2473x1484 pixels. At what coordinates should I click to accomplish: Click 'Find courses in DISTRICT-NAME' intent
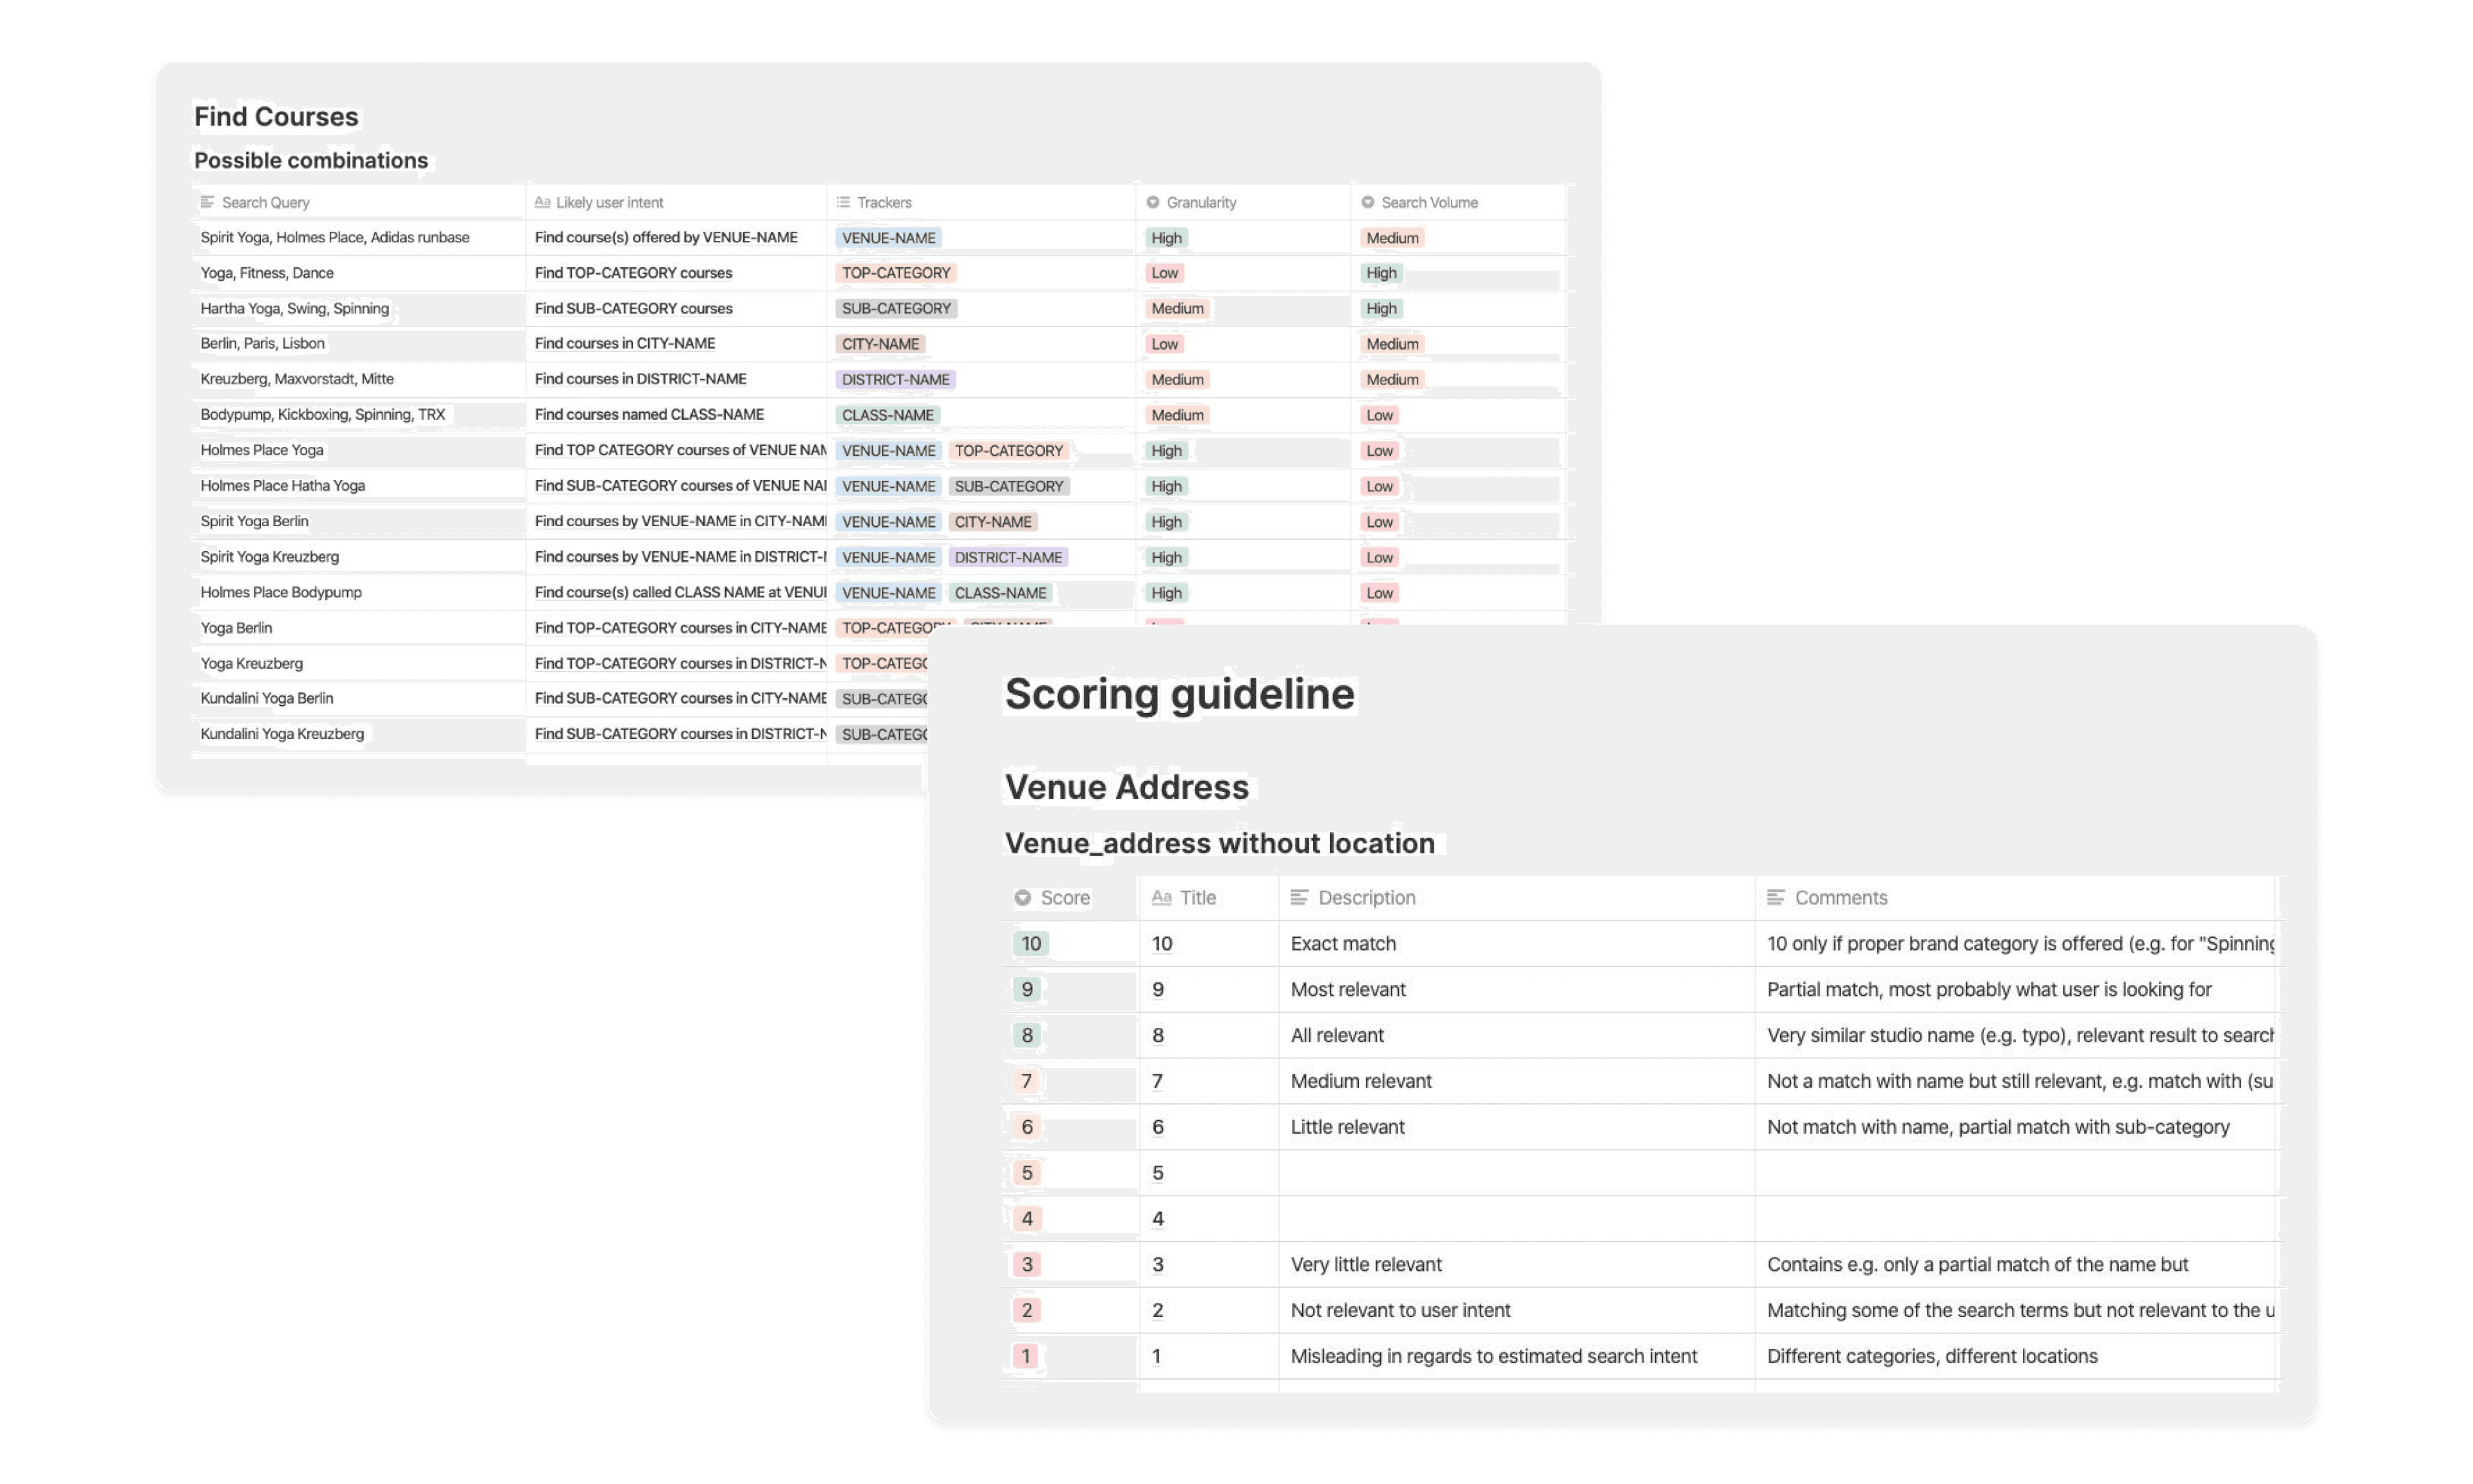coord(641,379)
